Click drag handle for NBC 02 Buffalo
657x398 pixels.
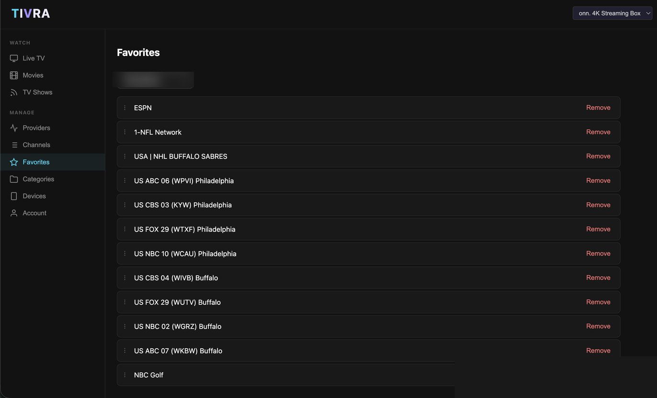coord(125,326)
